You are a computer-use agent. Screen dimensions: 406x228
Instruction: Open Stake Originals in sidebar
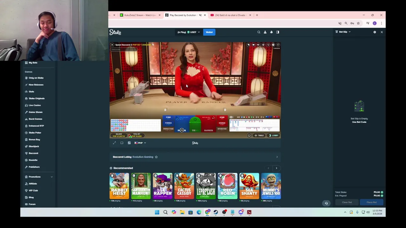tap(36, 98)
